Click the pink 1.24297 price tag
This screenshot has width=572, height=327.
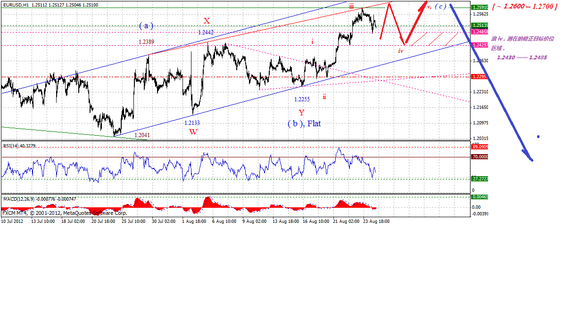click(480, 45)
